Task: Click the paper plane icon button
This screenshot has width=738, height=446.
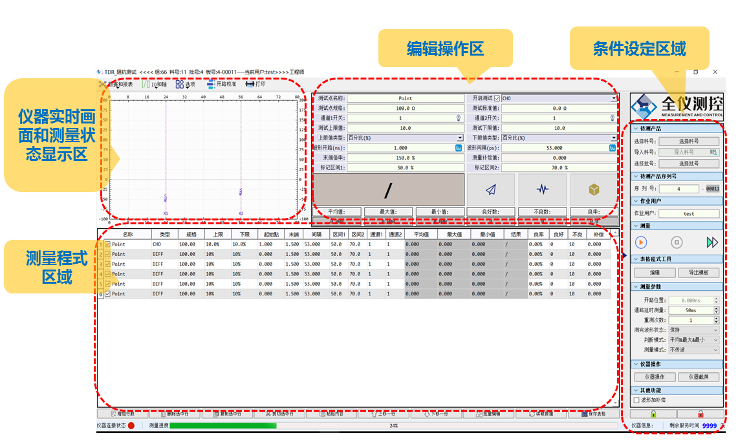Action: point(491,189)
